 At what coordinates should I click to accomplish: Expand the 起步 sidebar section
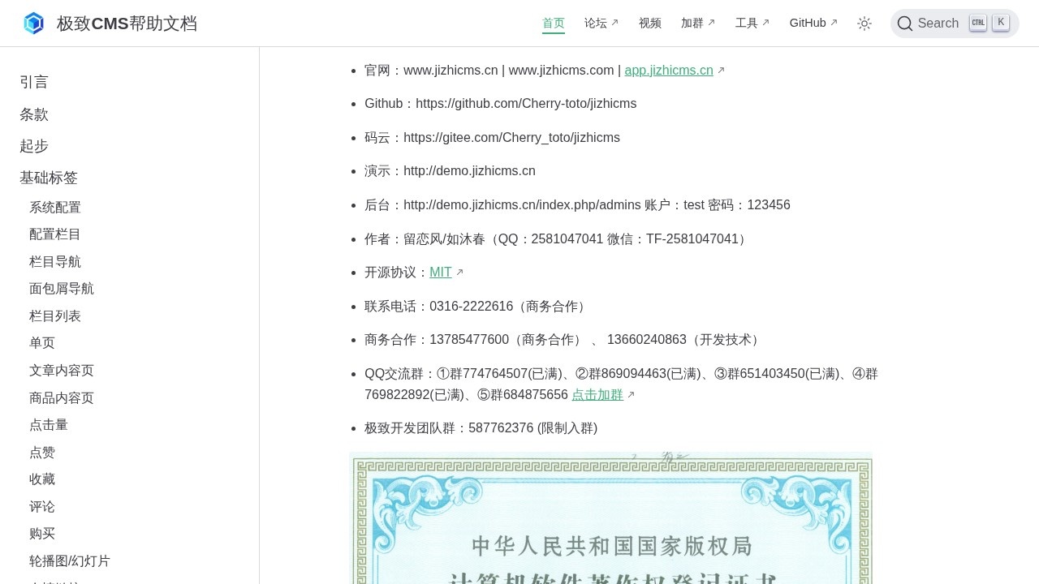(34, 146)
